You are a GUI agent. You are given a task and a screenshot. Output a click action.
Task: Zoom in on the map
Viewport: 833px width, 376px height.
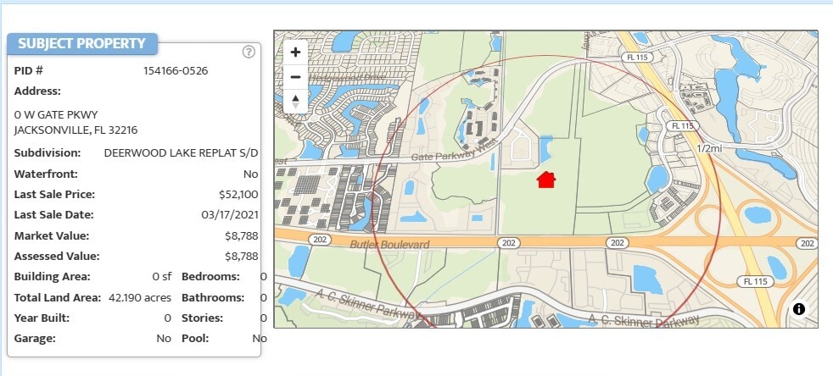tap(295, 52)
